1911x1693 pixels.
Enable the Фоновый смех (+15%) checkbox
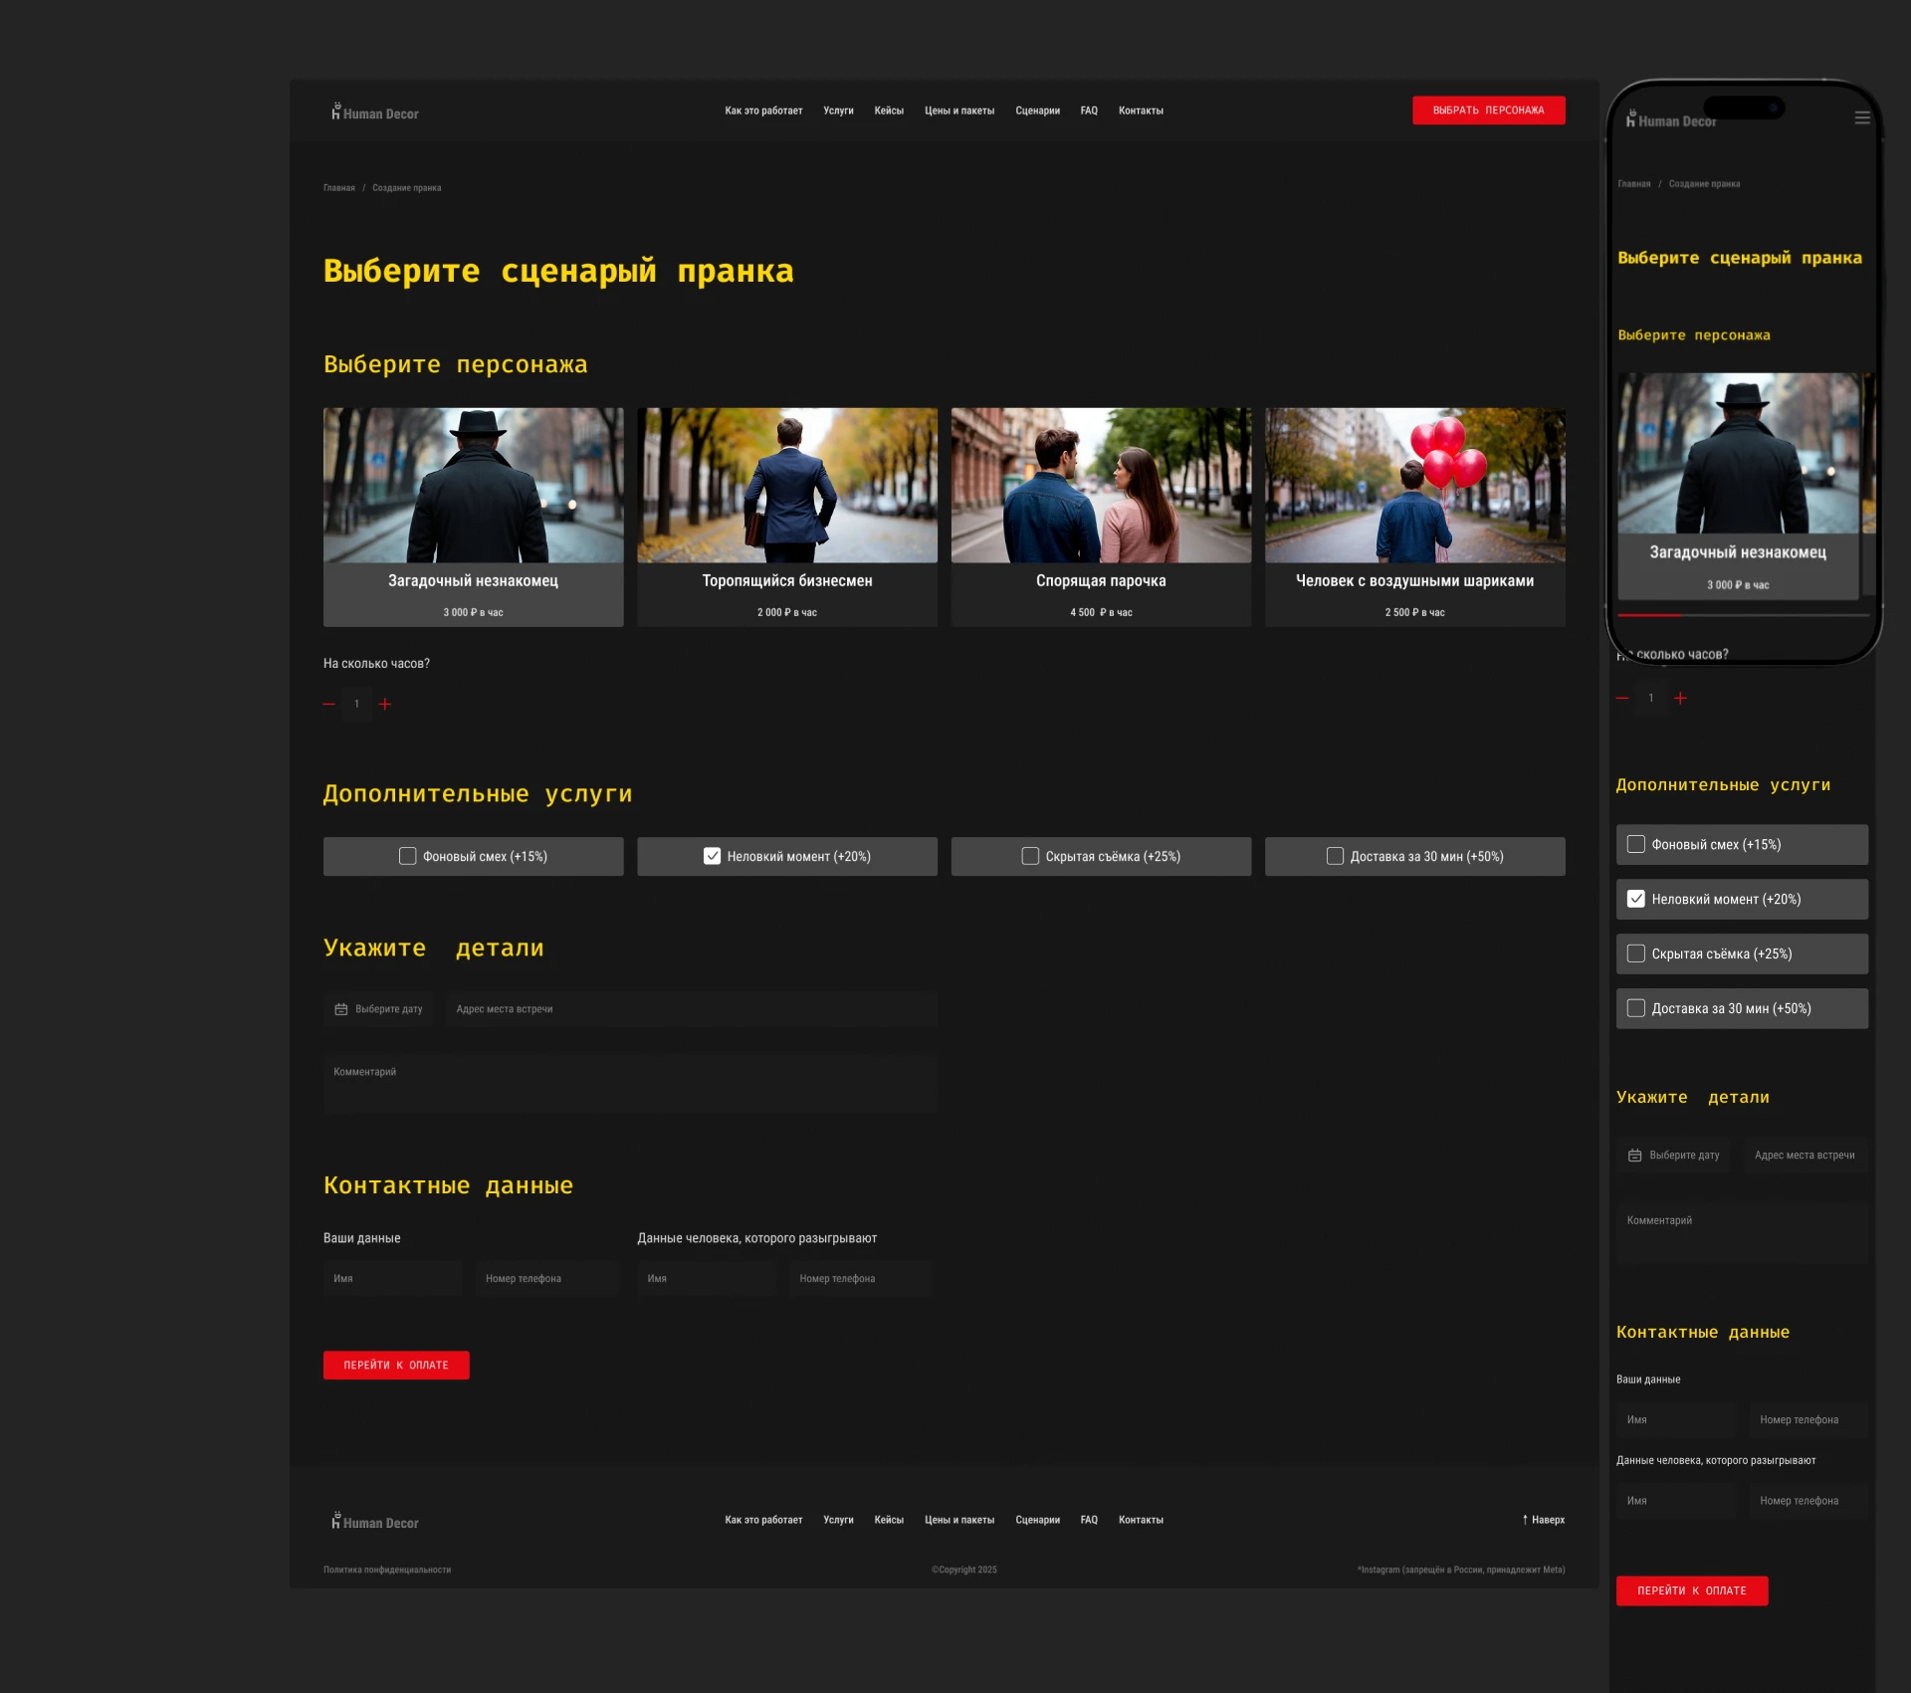pos(407,856)
